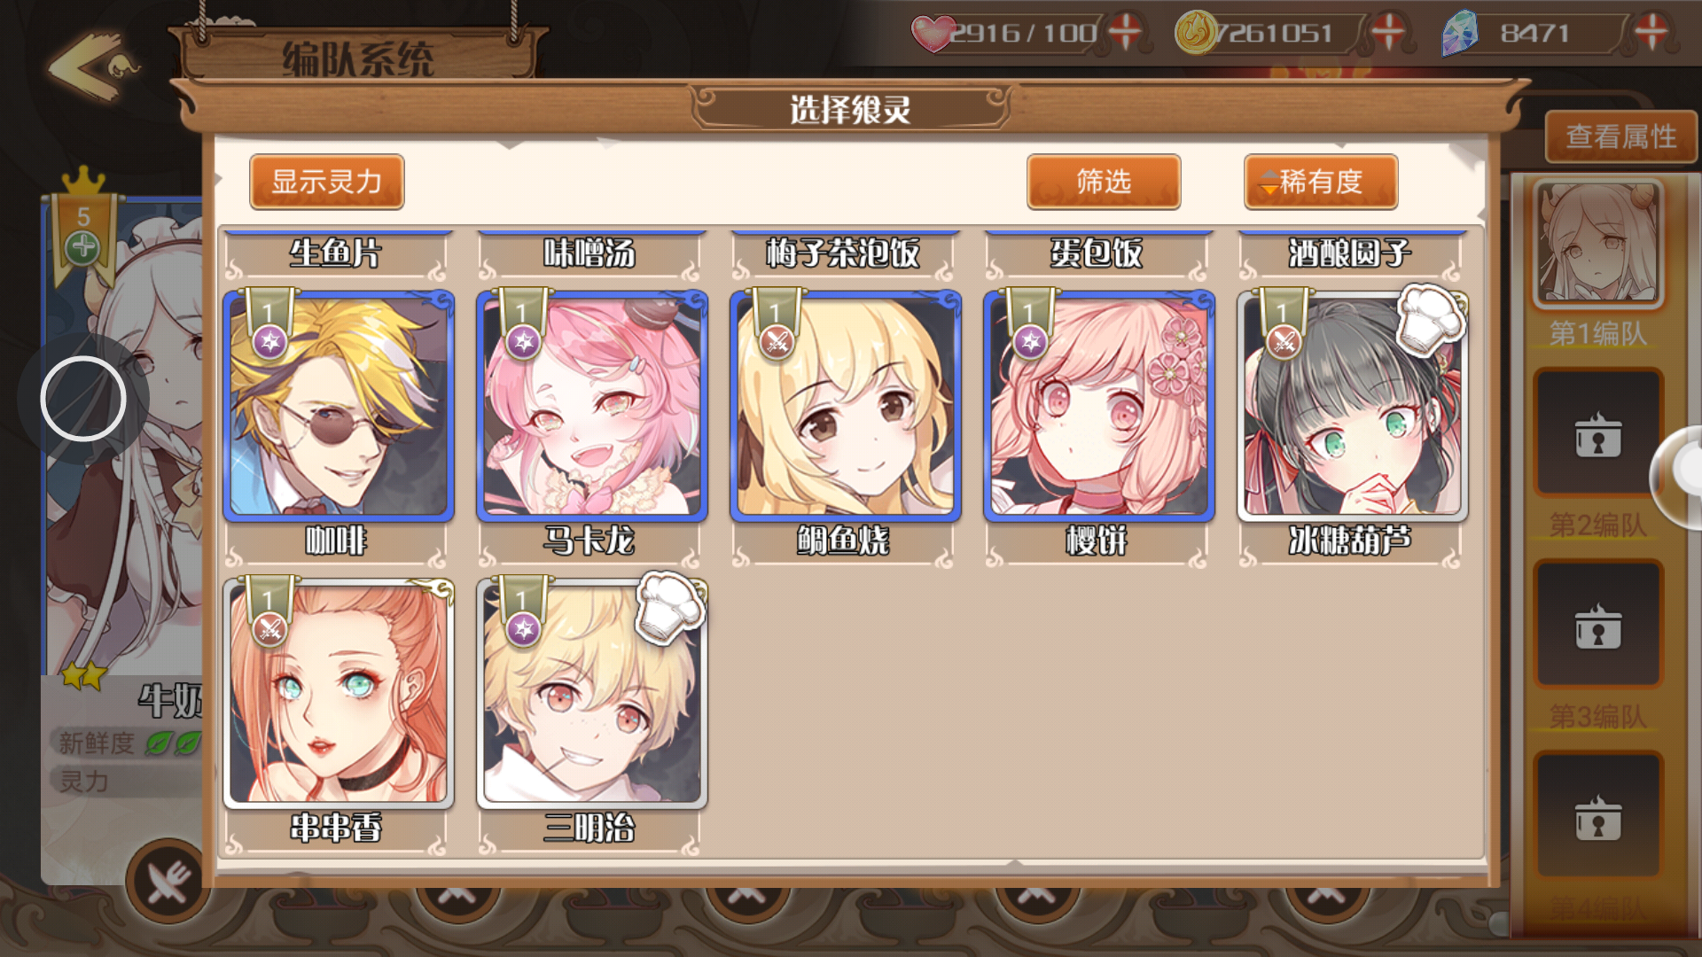
Task: Open locked slot for 第3编队
Action: pos(1598,624)
